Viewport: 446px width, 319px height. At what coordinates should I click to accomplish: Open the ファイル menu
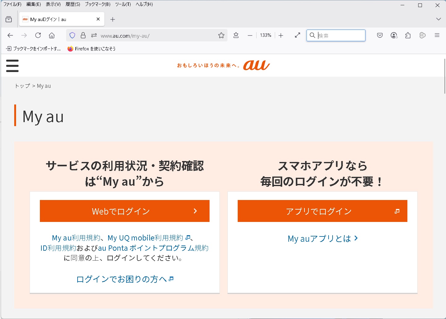[x=12, y=4]
